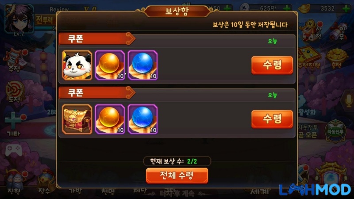Tap the 전체 수령 claim-all button
This screenshot has height=199, width=354.
[x=177, y=176]
